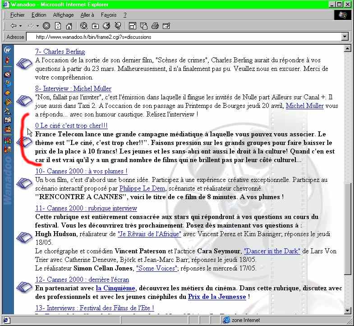
Task: Follow the Philippe Le Dem link
Action: pyautogui.click(x=142, y=188)
